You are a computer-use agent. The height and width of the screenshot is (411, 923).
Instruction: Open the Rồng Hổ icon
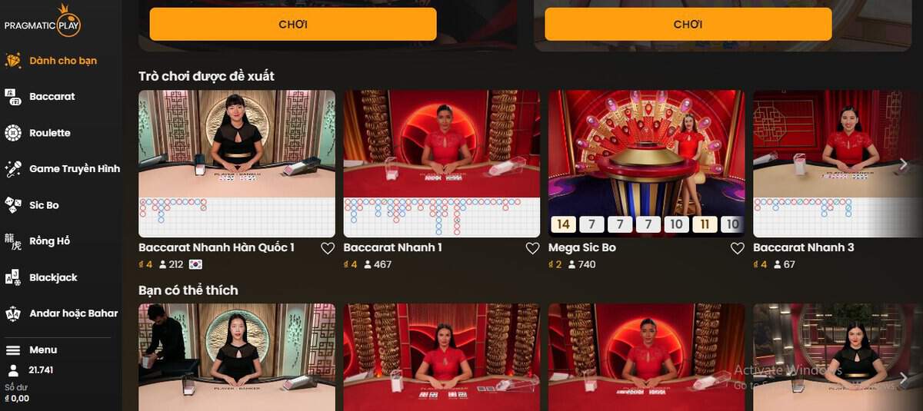(x=13, y=241)
